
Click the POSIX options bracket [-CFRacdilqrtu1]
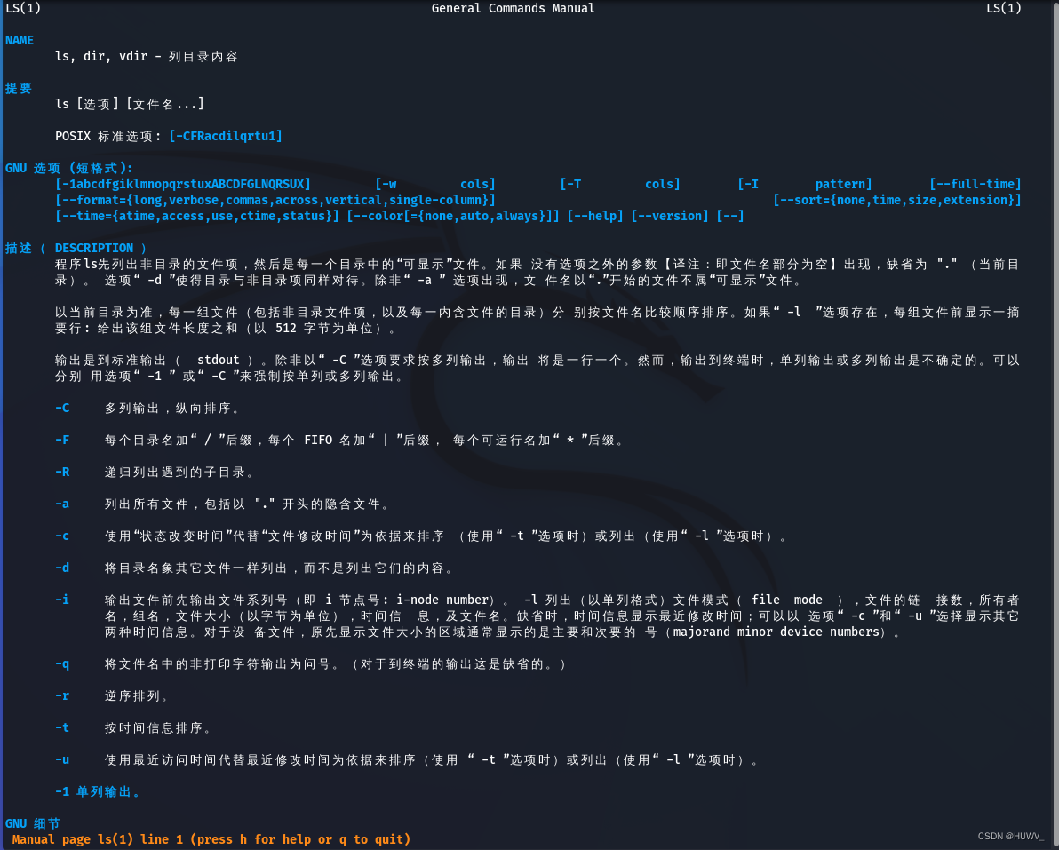click(226, 135)
